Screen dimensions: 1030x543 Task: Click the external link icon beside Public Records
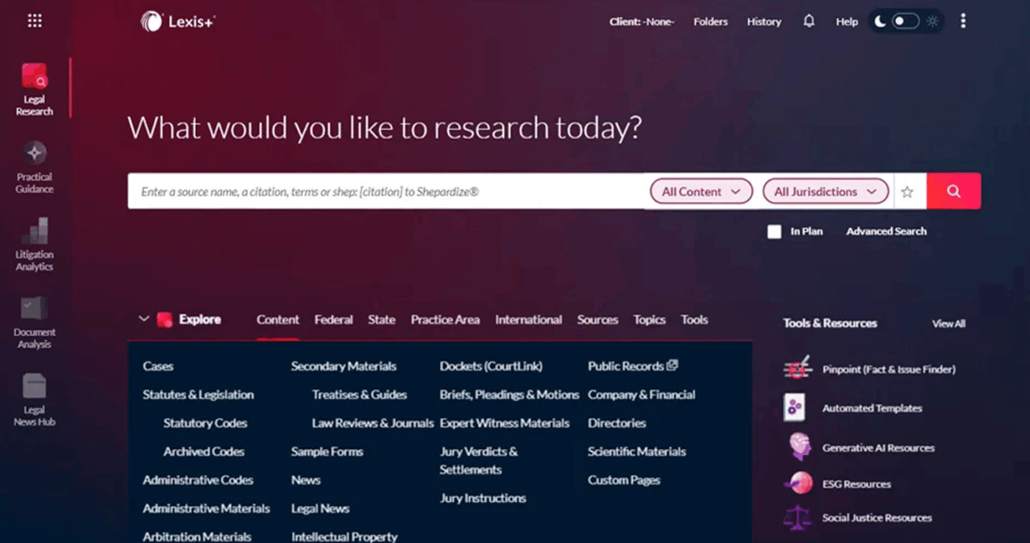click(672, 365)
